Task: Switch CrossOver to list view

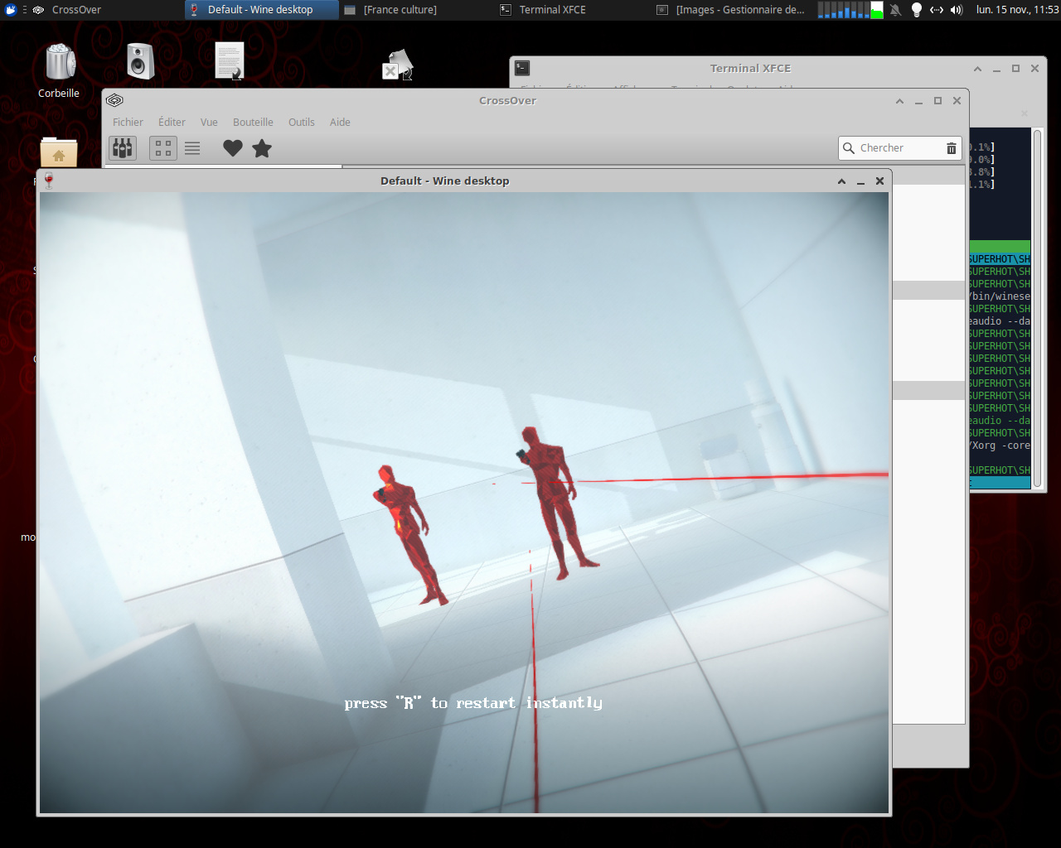Action: [192, 148]
